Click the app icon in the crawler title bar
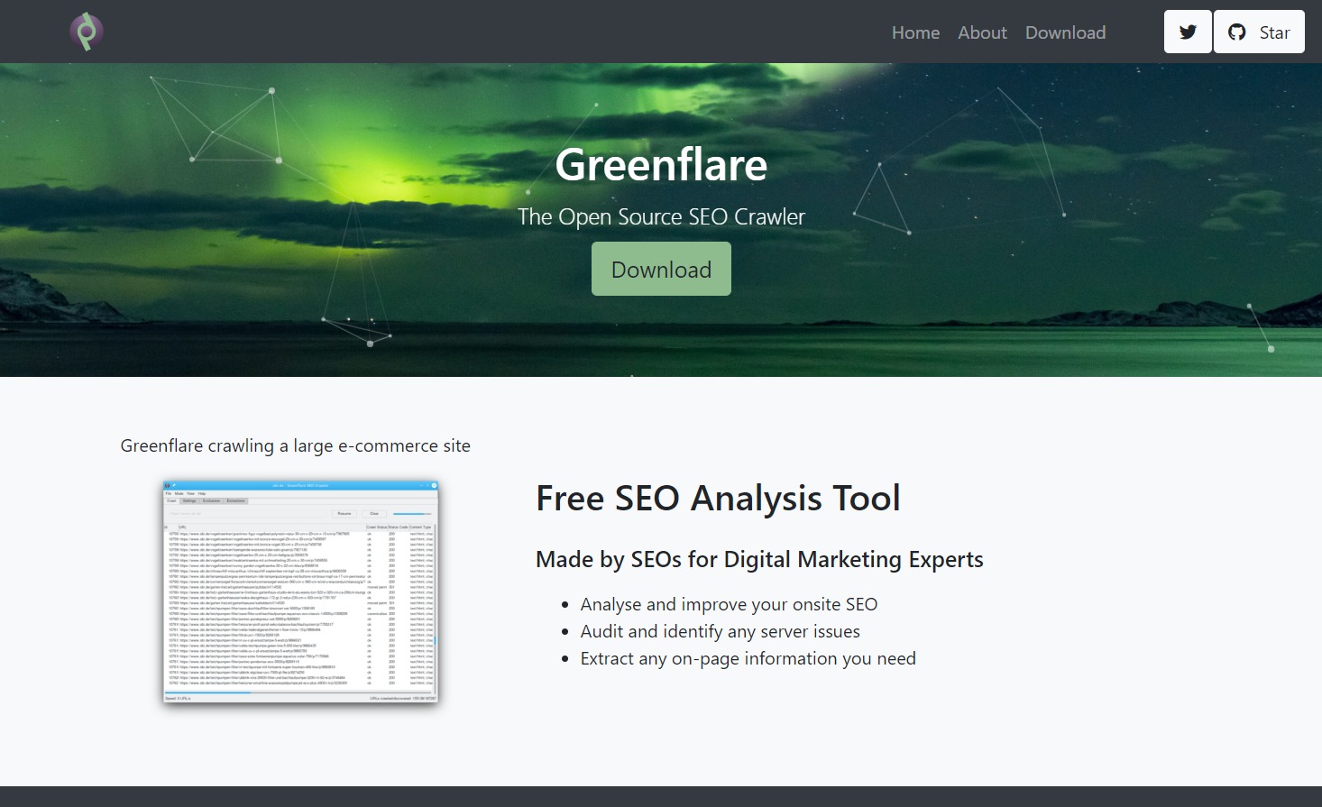This screenshot has height=807, width=1322. pyautogui.click(x=167, y=485)
